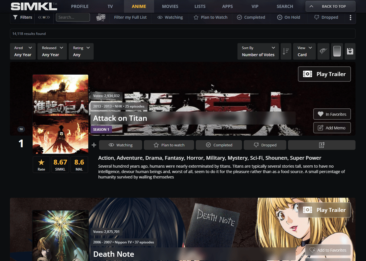The image size is (366, 261).
Task: Toggle the sort direction icon
Action: [x=286, y=51]
